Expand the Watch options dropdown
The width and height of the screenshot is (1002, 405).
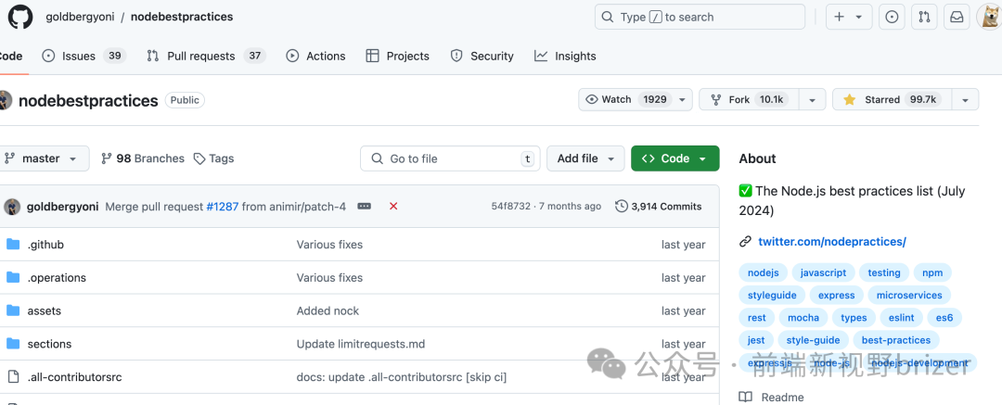683,100
